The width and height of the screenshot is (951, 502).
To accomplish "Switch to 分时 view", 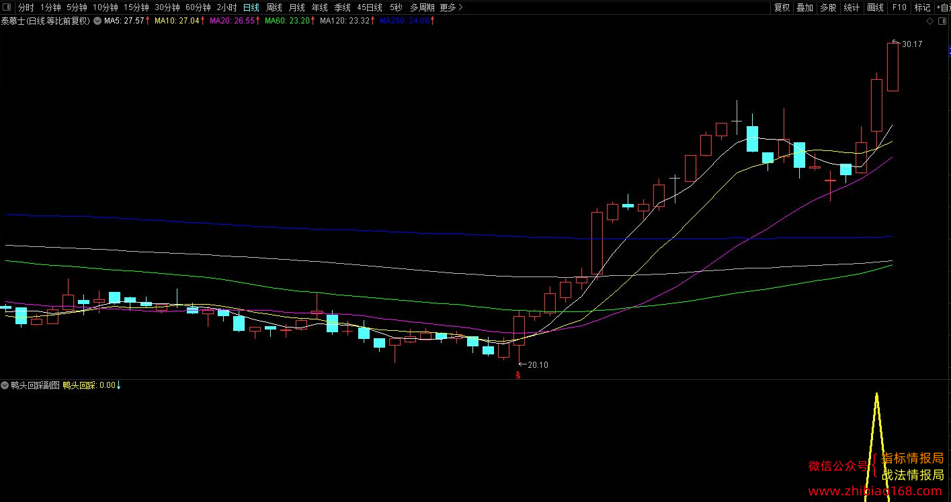I will click(26, 7).
